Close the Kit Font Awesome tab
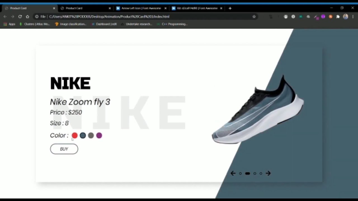 (221, 8)
